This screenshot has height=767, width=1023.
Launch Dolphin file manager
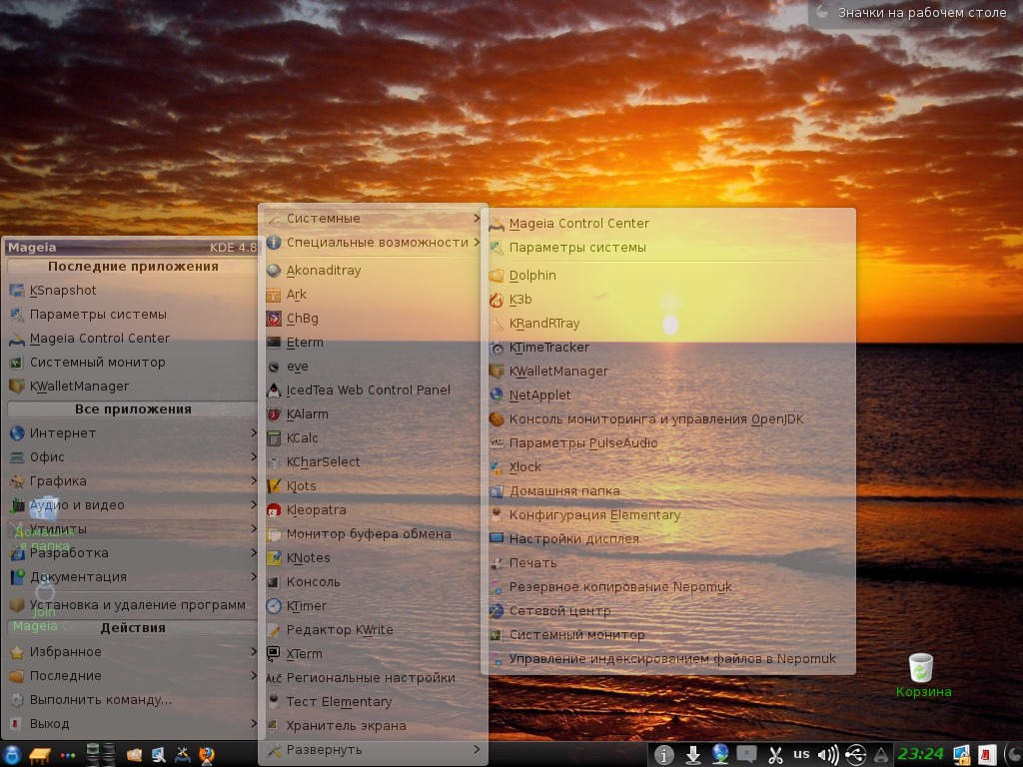(x=668, y=276)
